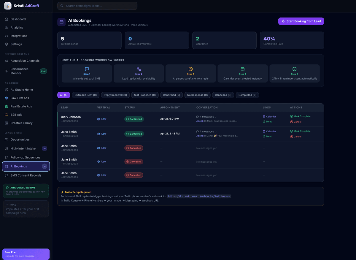Cancel Jane Smith's Apr 21 3:48 PM booking
The width and height of the screenshot is (356, 260).
tap(296, 137)
